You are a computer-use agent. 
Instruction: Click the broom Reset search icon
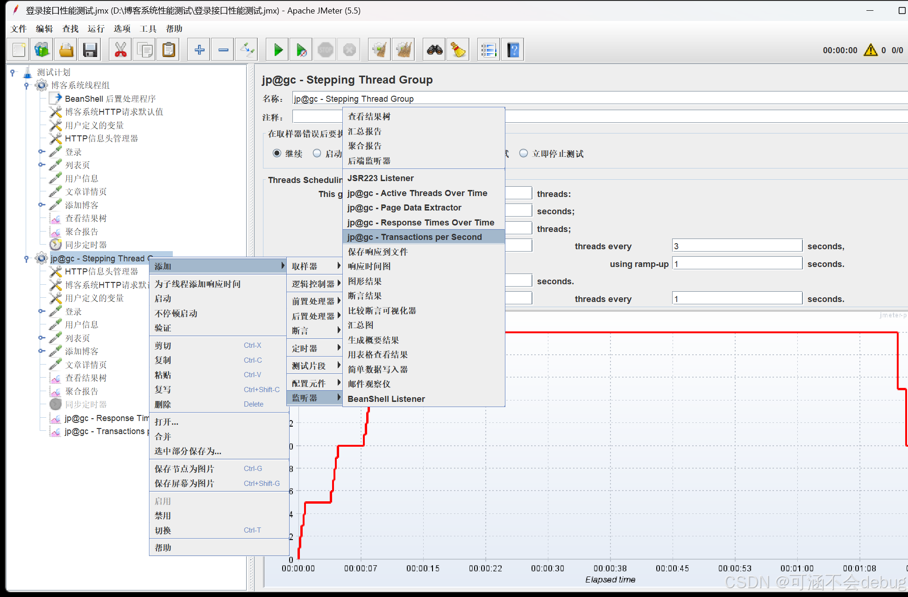pos(458,50)
